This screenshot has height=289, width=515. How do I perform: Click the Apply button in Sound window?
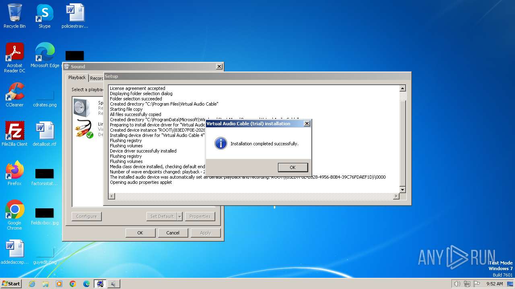click(x=205, y=233)
